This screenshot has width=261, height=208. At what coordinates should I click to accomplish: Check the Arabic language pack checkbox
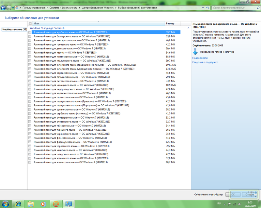[30, 32]
